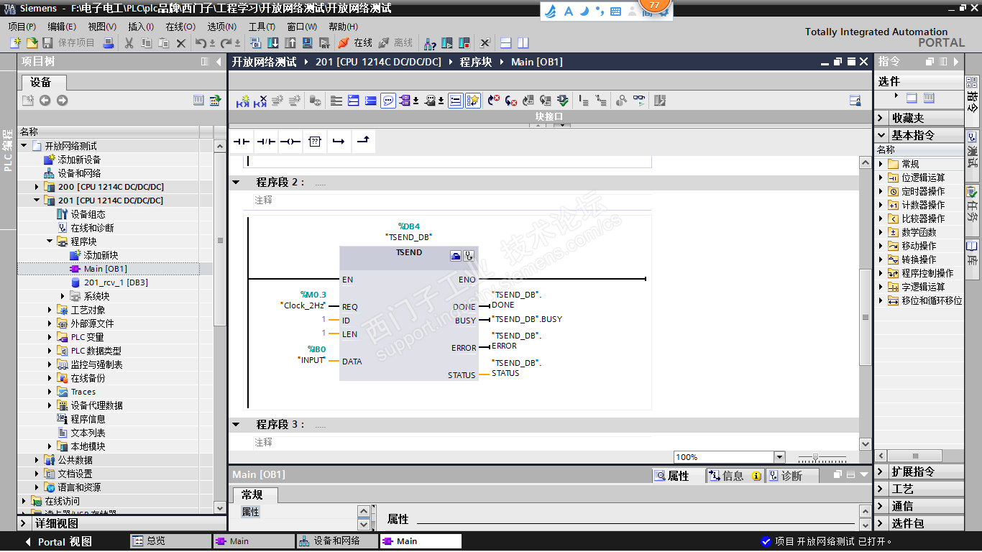
Task: Select 201_rcv_1 [DB3] data block
Action: pos(116,282)
